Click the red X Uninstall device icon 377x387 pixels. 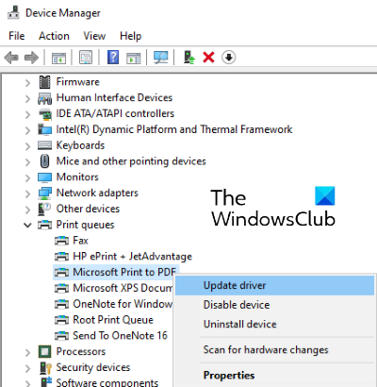(x=208, y=58)
